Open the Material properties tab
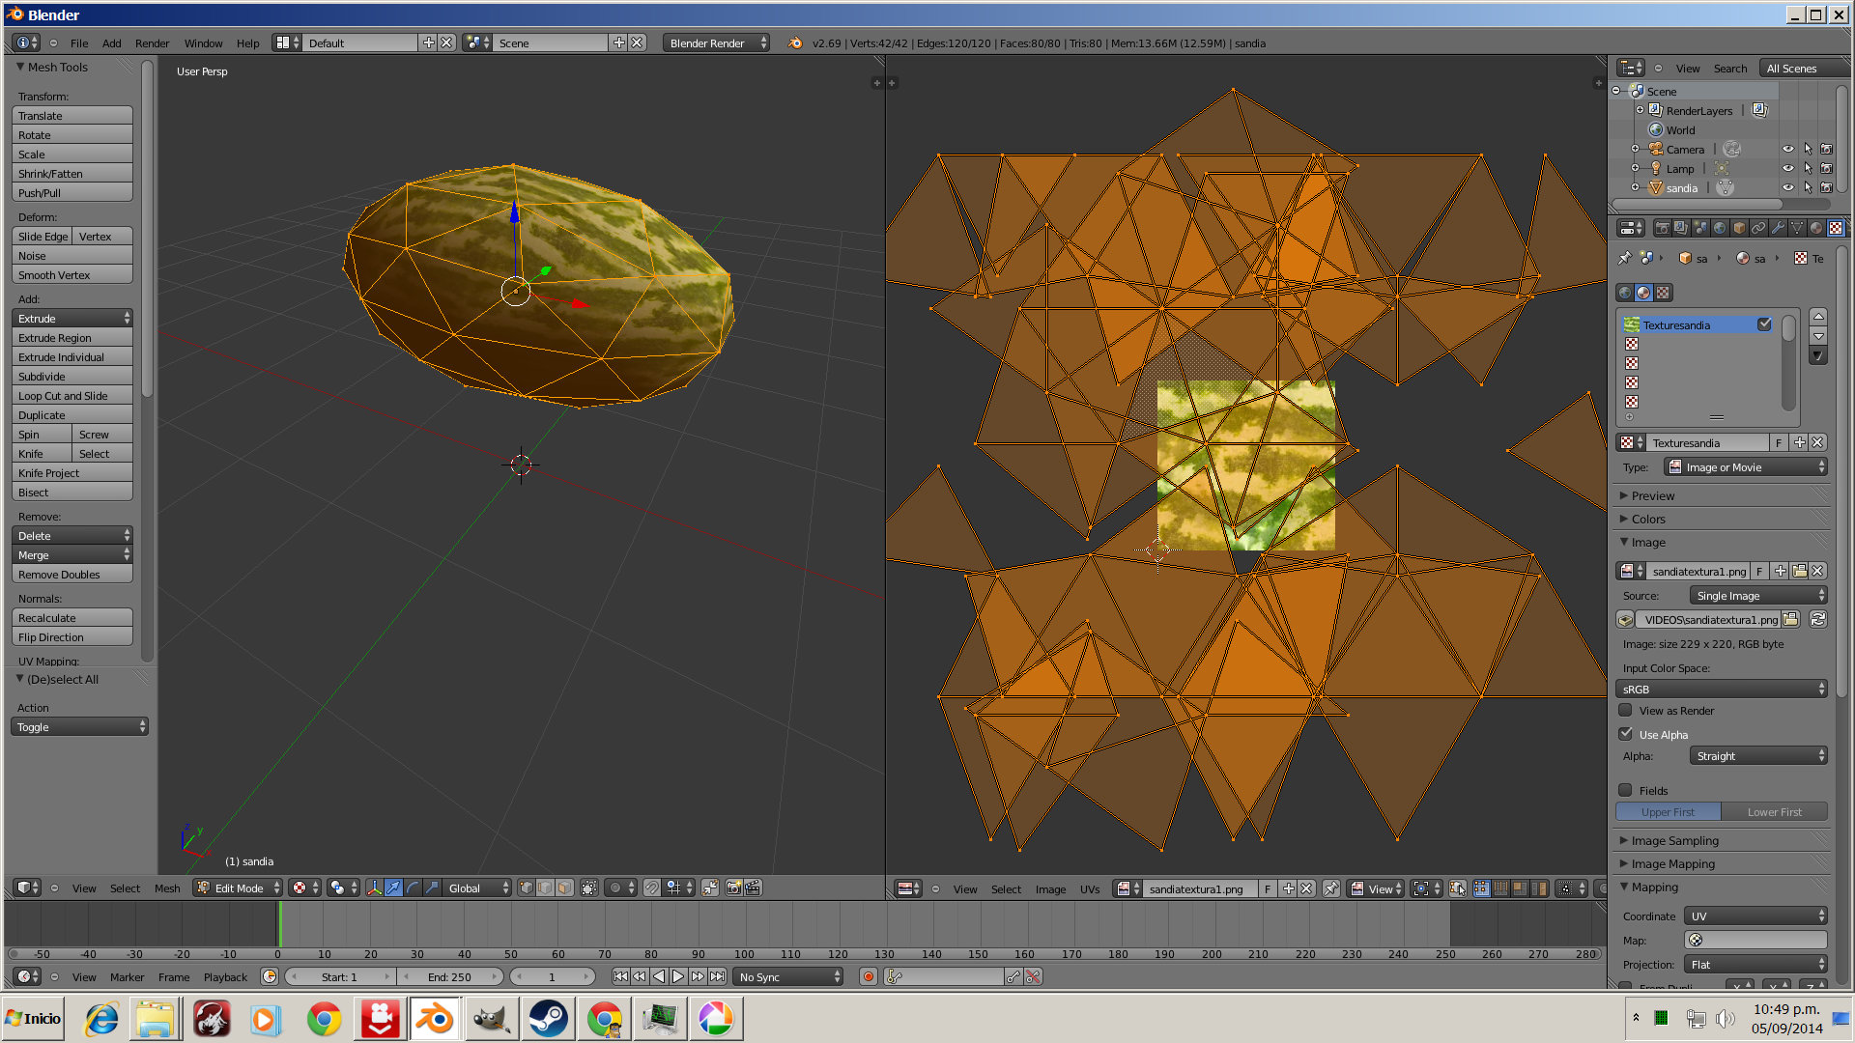Image resolution: width=1855 pixels, height=1043 pixels. 1816,228
